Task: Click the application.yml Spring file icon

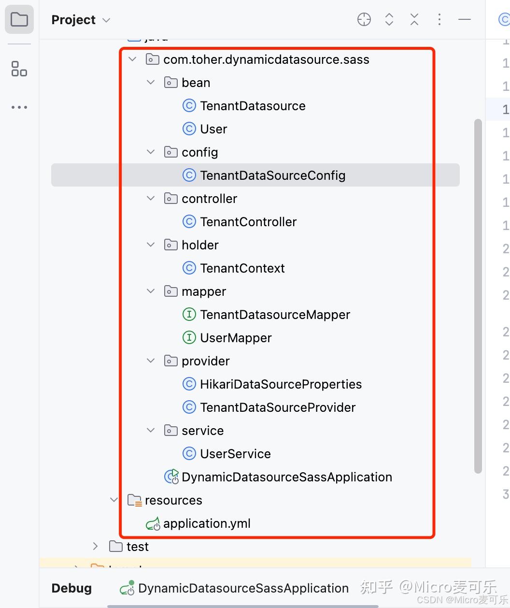Action: coord(152,523)
